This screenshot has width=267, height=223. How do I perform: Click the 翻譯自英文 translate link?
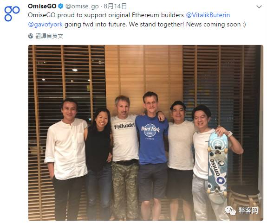pyautogui.click(x=49, y=36)
